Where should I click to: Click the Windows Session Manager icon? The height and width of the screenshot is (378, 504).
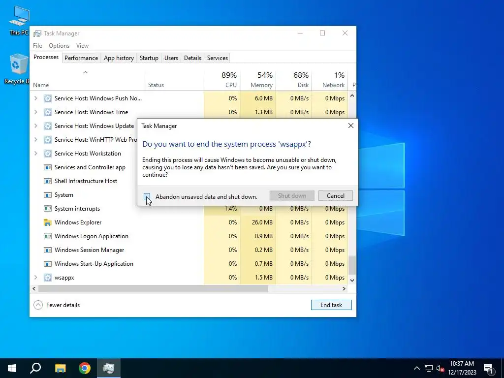click(48, 250)
